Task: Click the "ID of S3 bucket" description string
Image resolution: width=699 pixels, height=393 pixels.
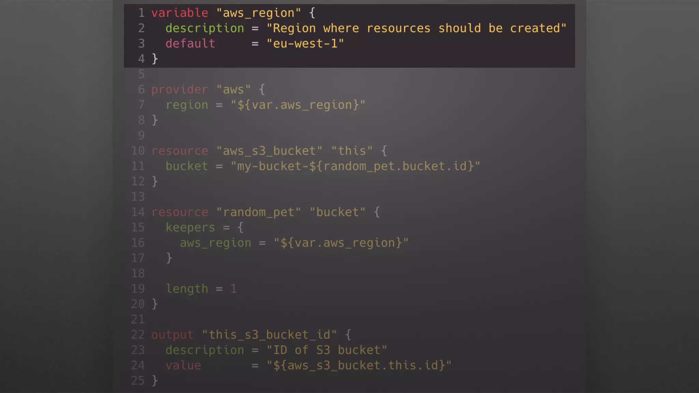Action: click(x=327, y=350)
